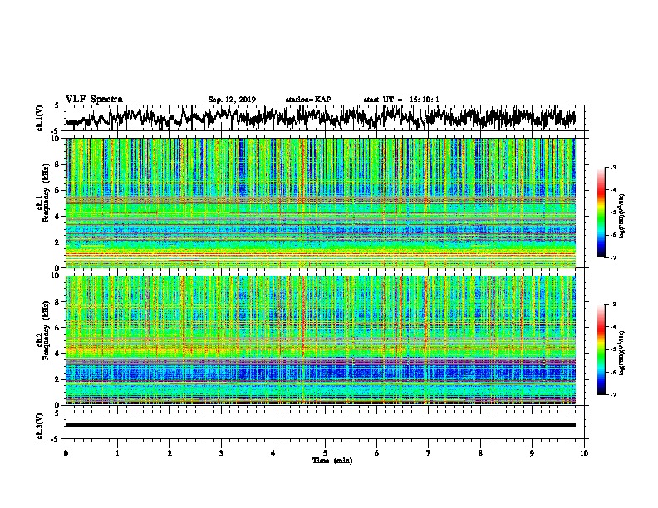Click the "7" tick on the Time axis

(429, 453)
